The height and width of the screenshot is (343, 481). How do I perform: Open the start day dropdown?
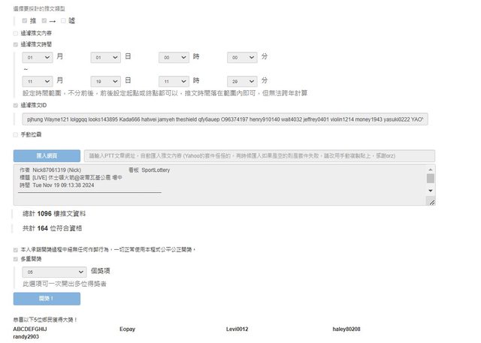coord(105,57)
